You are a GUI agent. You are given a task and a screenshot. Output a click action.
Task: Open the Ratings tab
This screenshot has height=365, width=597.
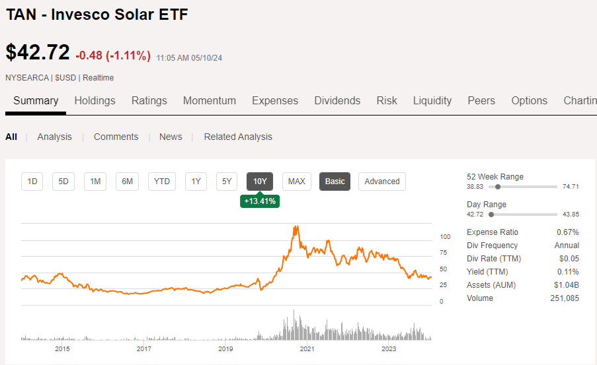coord(149,100)
